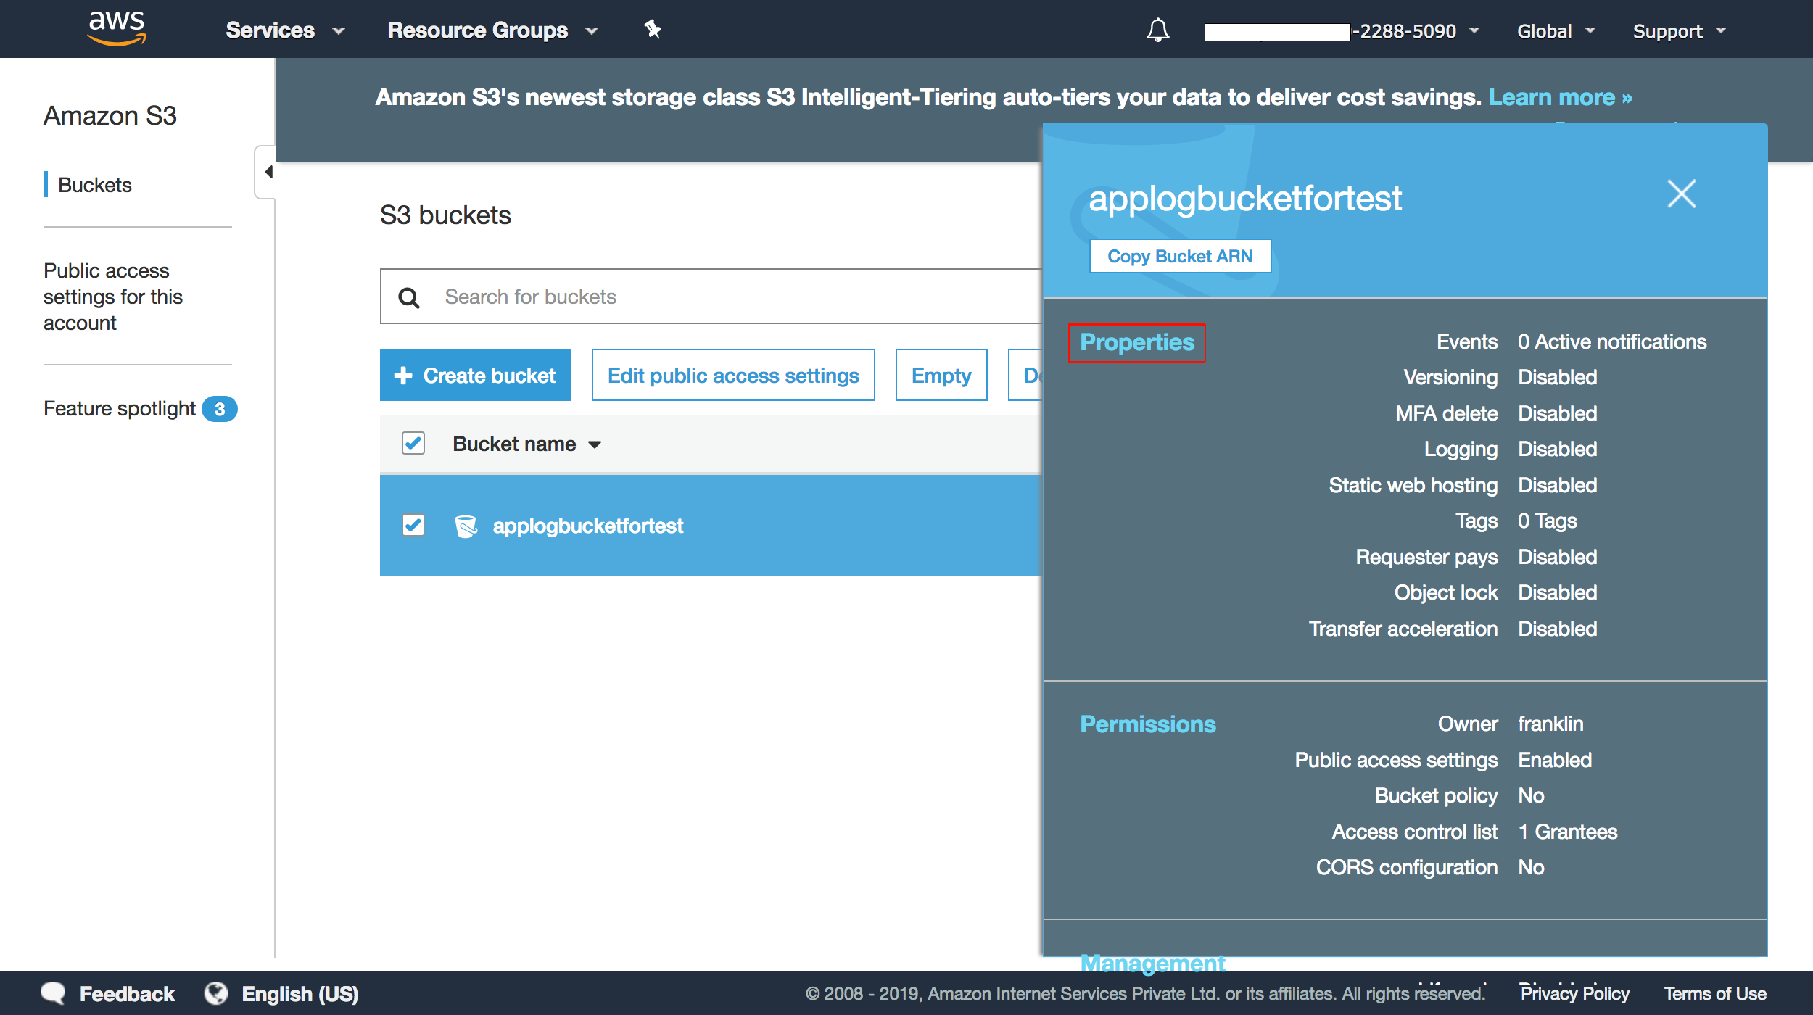Click the search magnifier icon

409,297
